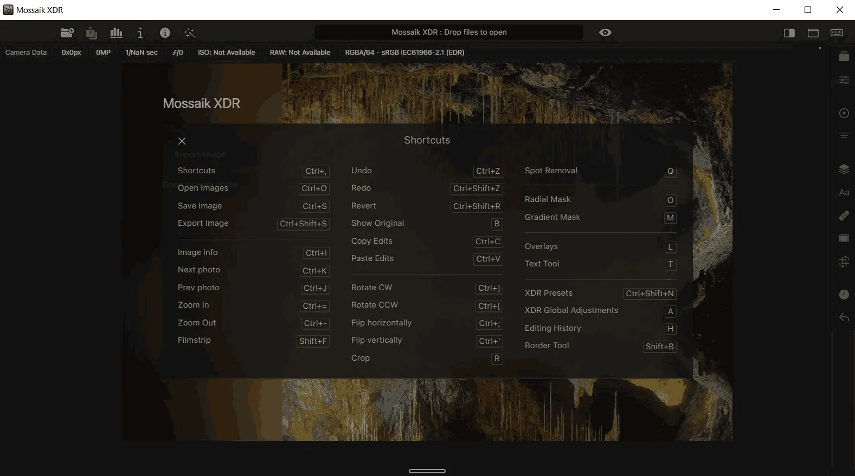Image resolution: width=855 pixels, height=476 pixels.
Task: Click the 'Spot Removal' shortcut row label
Action: coord(551,171)
